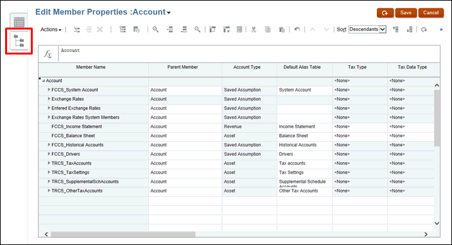Click the Freeze columns icon
Screen dimensions: 452x245
pyautogui.click(x=239, y=30)
